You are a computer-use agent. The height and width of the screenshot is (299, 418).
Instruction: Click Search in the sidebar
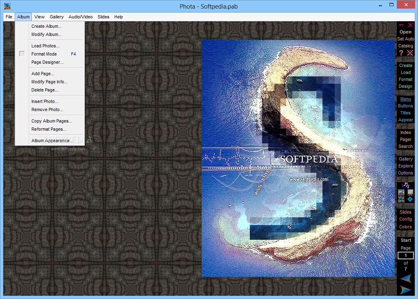click(x=405, y=146)
